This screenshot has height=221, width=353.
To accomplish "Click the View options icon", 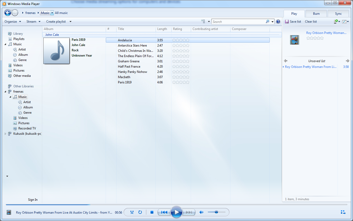I will 203,22.
